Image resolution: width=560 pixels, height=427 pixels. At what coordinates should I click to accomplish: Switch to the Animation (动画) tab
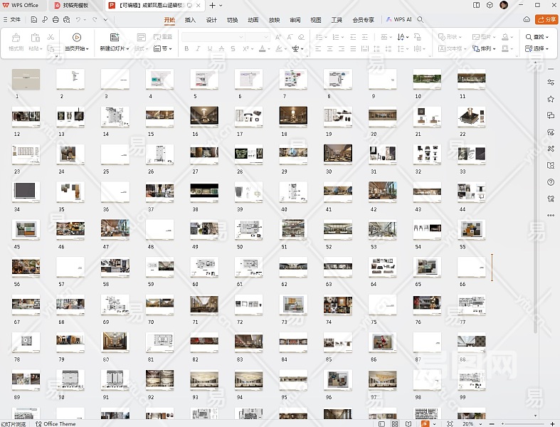coord(253,20)
